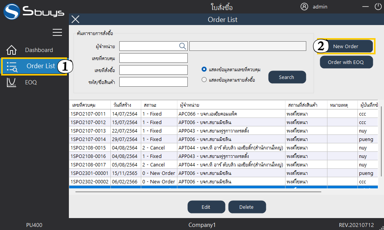Click the magnifier icon in supplier field
This screenshot has width=384, height=230.
click(x=182, y=46)
